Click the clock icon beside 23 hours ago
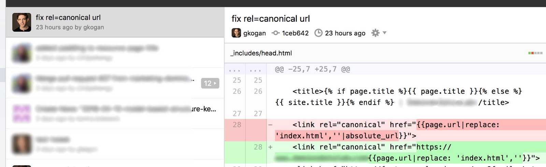Image resolution: width=546 pixels, height=167 pixels. pos(318,33)
